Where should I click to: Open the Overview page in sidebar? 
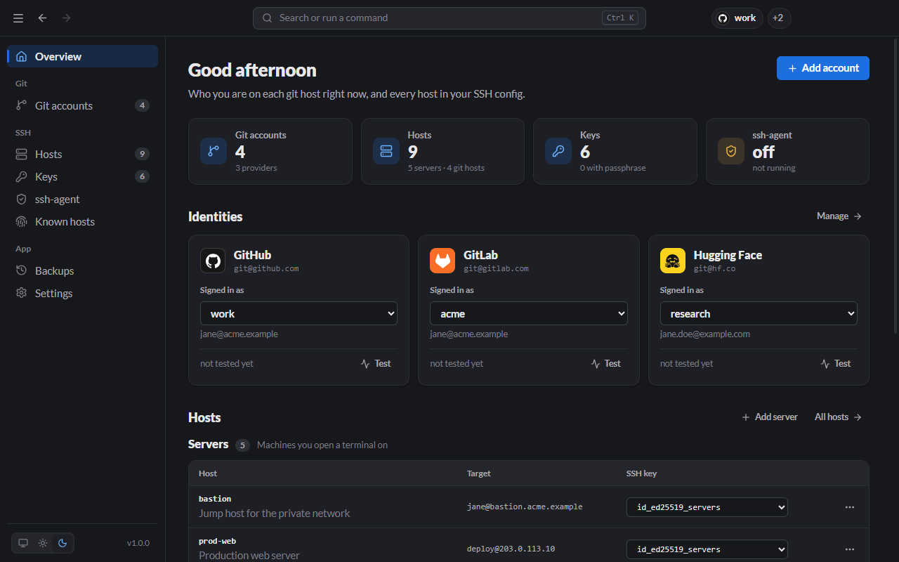(83, 56)
